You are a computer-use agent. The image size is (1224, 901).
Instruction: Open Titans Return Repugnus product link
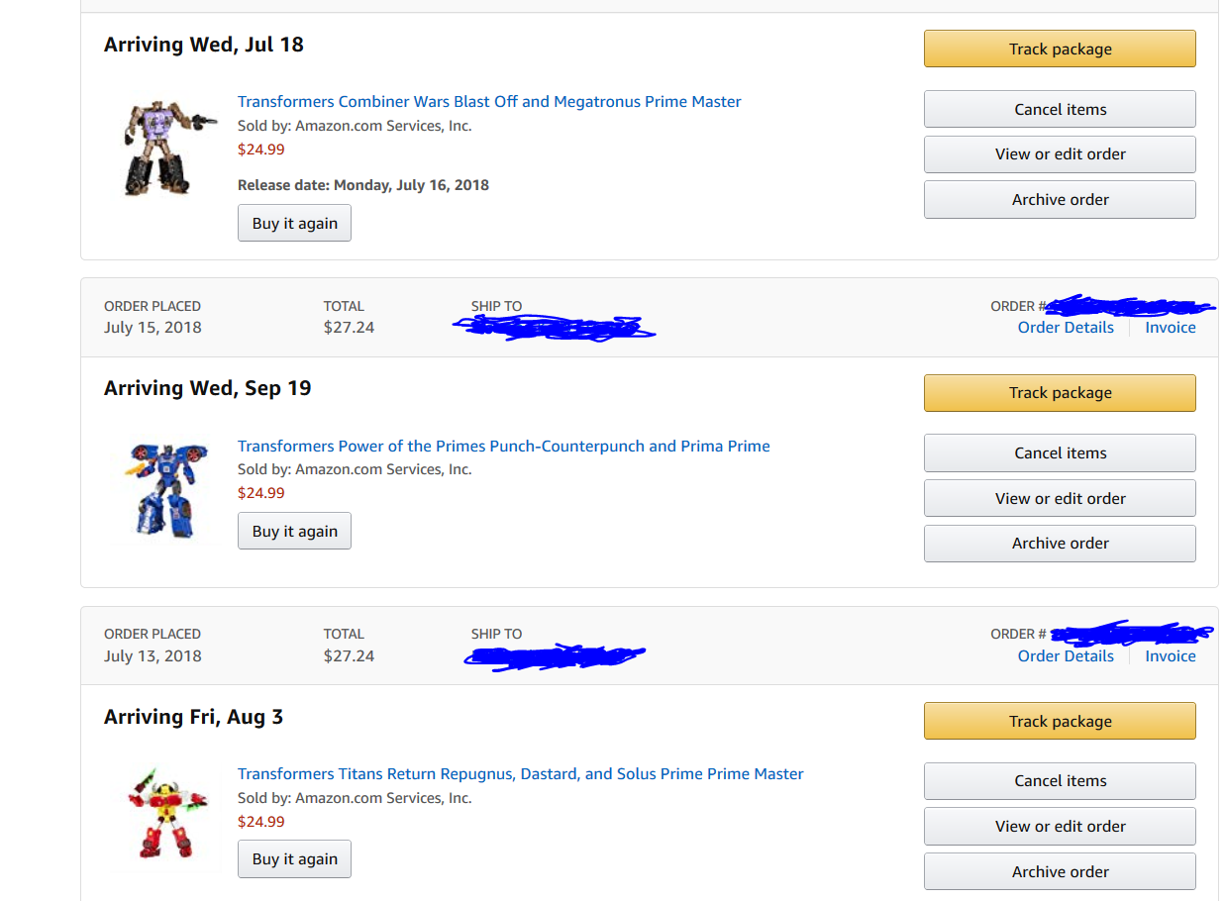click(x=520, y=774)
